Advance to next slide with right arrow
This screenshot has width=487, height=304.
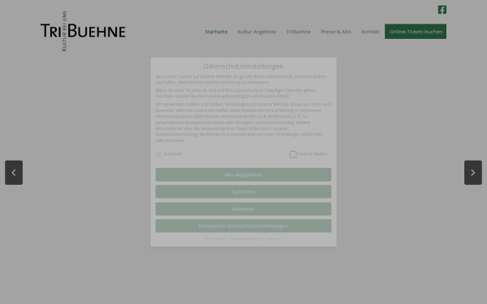point(472,173)
